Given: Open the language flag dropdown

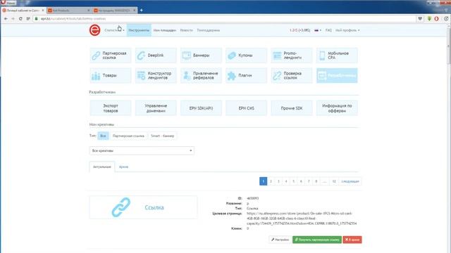Looking at the screenshot, I should 318,30.
